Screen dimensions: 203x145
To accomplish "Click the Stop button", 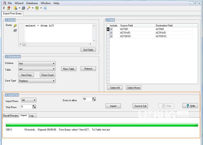I will [166, 106].
